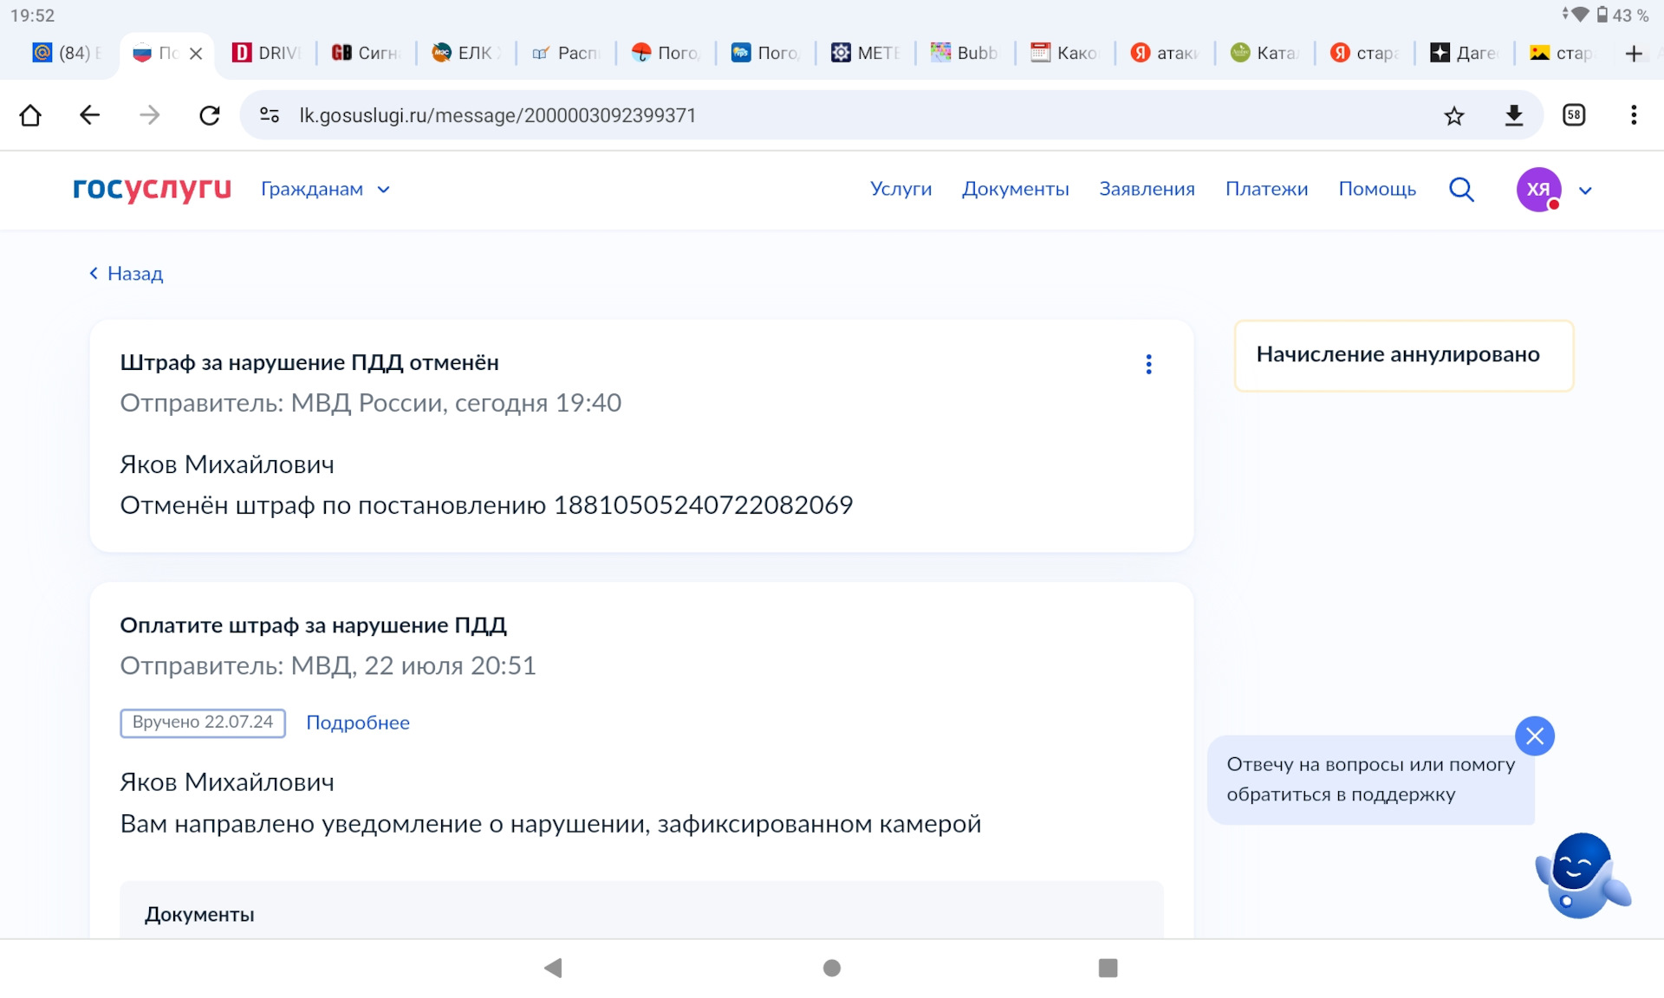Bookmark the page with the star icon
1664x998 pixels.
pyautogui.click(x=1453, y=115)
